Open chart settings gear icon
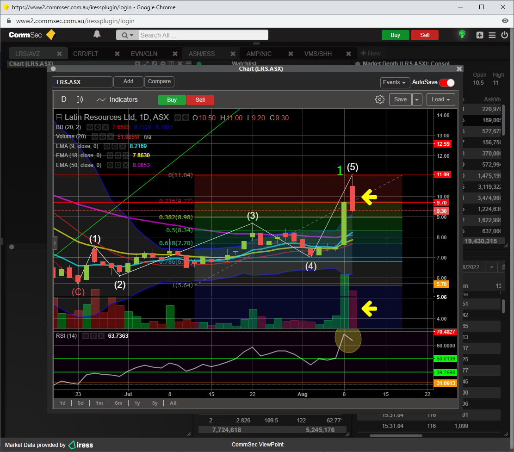Image resolution: width=514 pixels, height=452 pixels. click(380, 99)
